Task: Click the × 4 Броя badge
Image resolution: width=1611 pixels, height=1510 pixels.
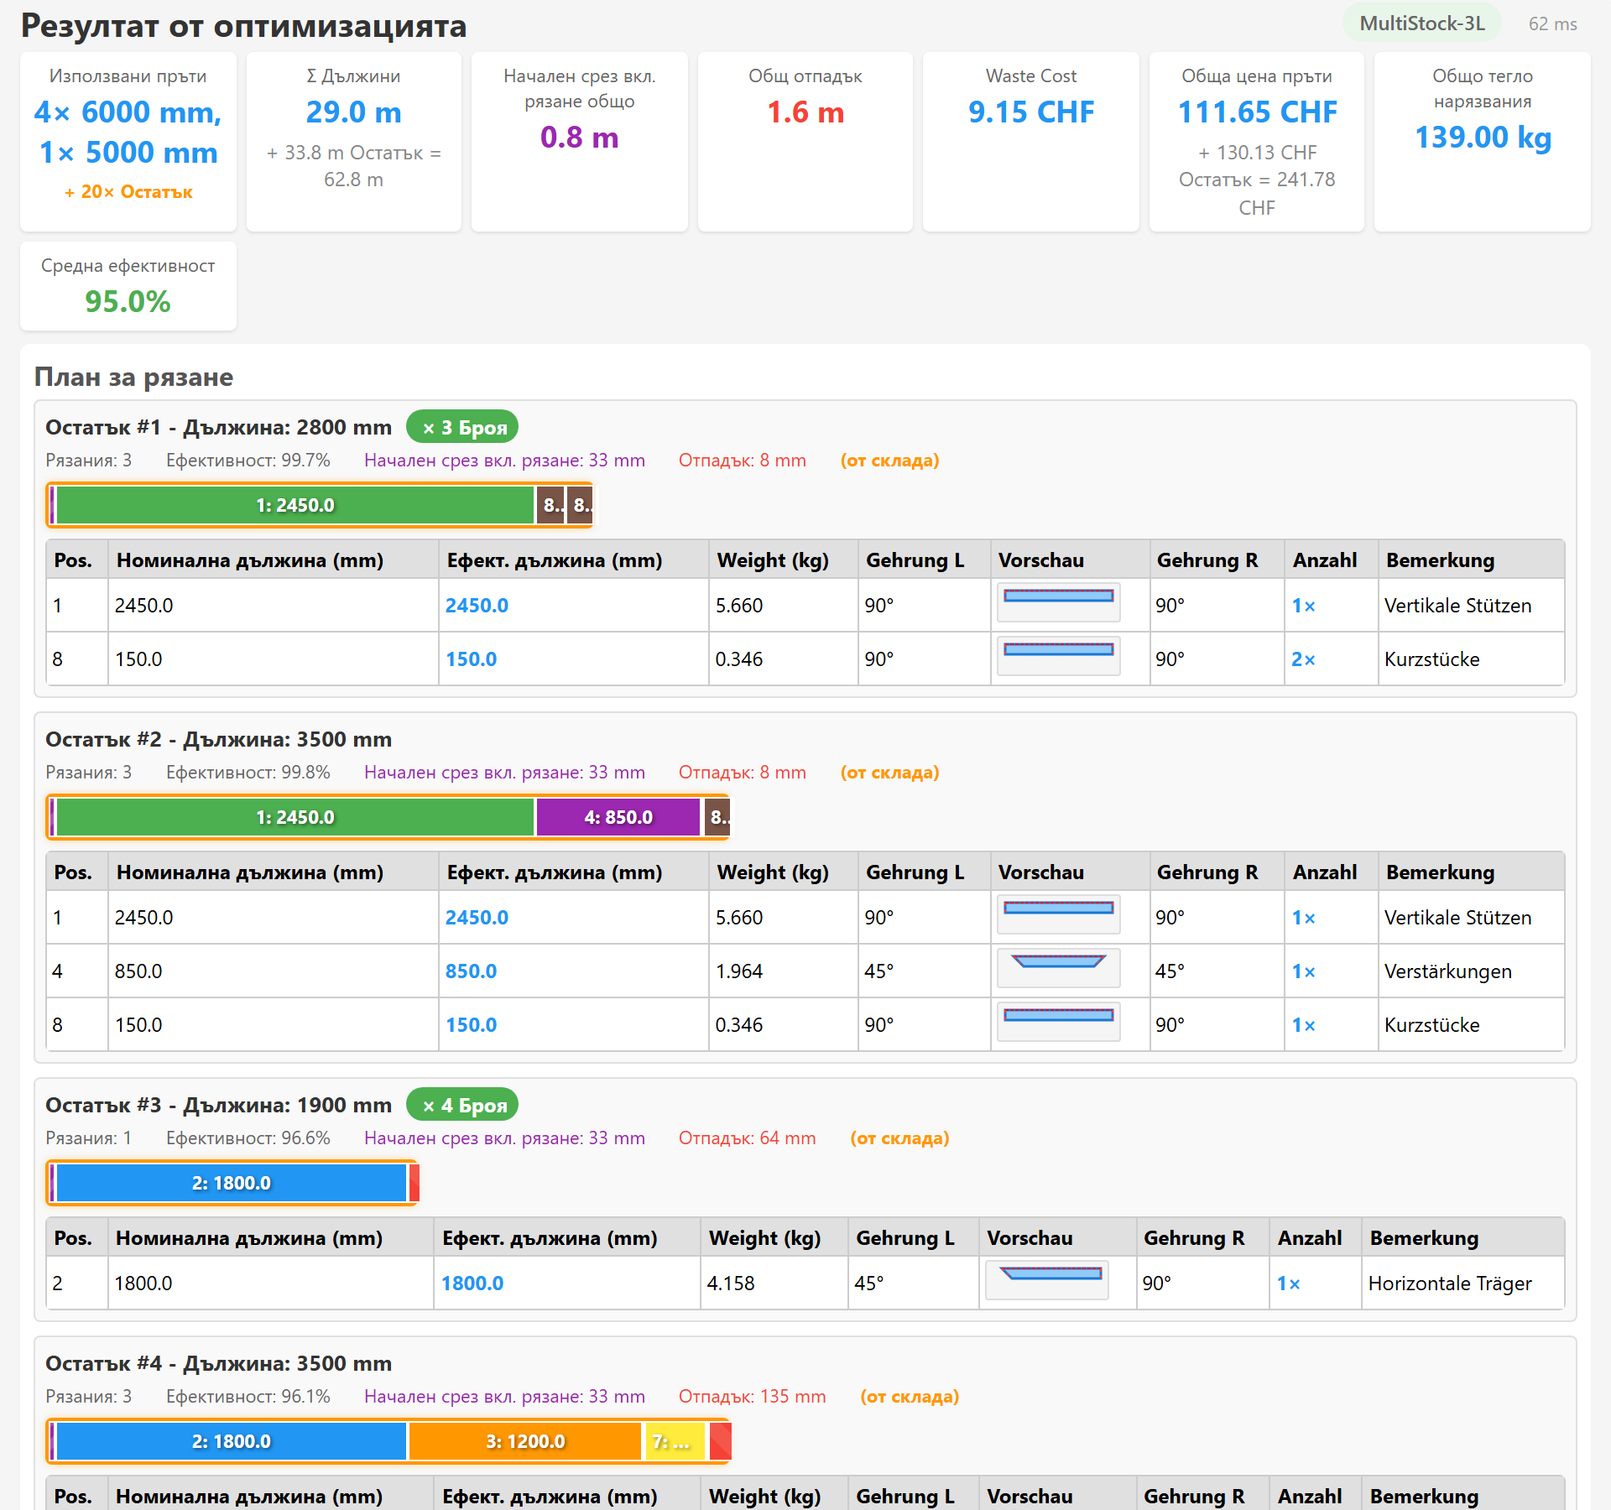Action: [x=462, y=1105]
